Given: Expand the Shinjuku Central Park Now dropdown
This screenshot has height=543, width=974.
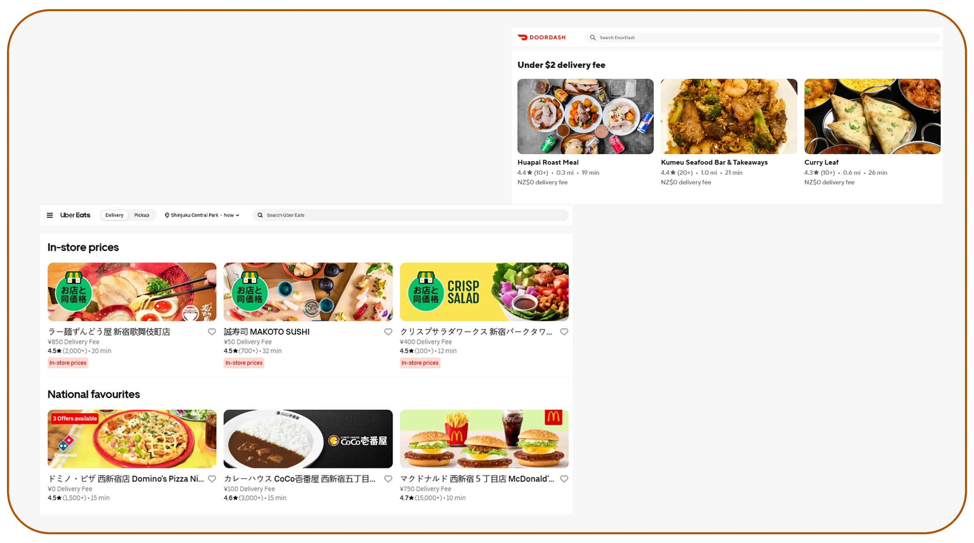Looking at the screenshot, I should 237,215.
